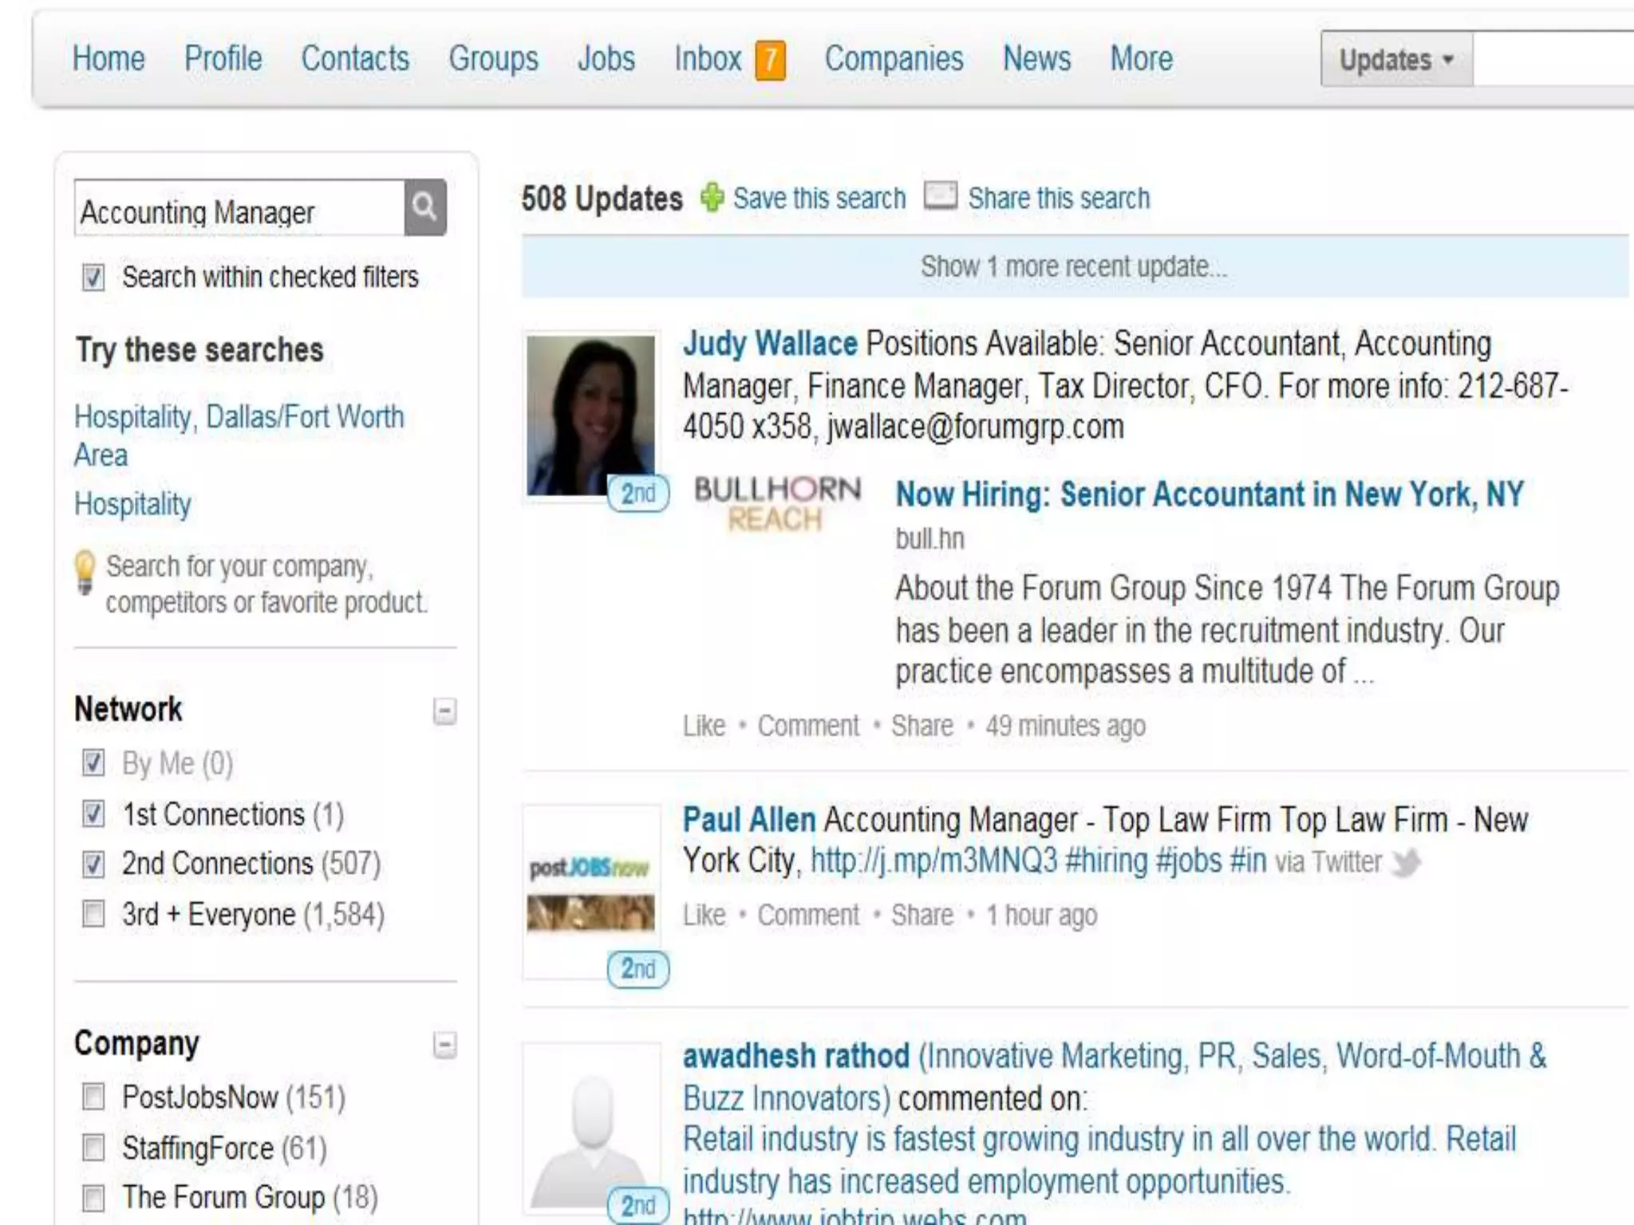Viewport: 1634px width, 1225px height.
Task: Collapse the Company filter section
Action: pyautogui.click(x=444, y=1045)
